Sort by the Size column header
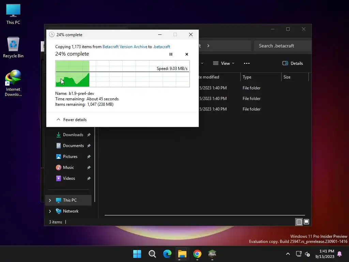 (295, 77)
